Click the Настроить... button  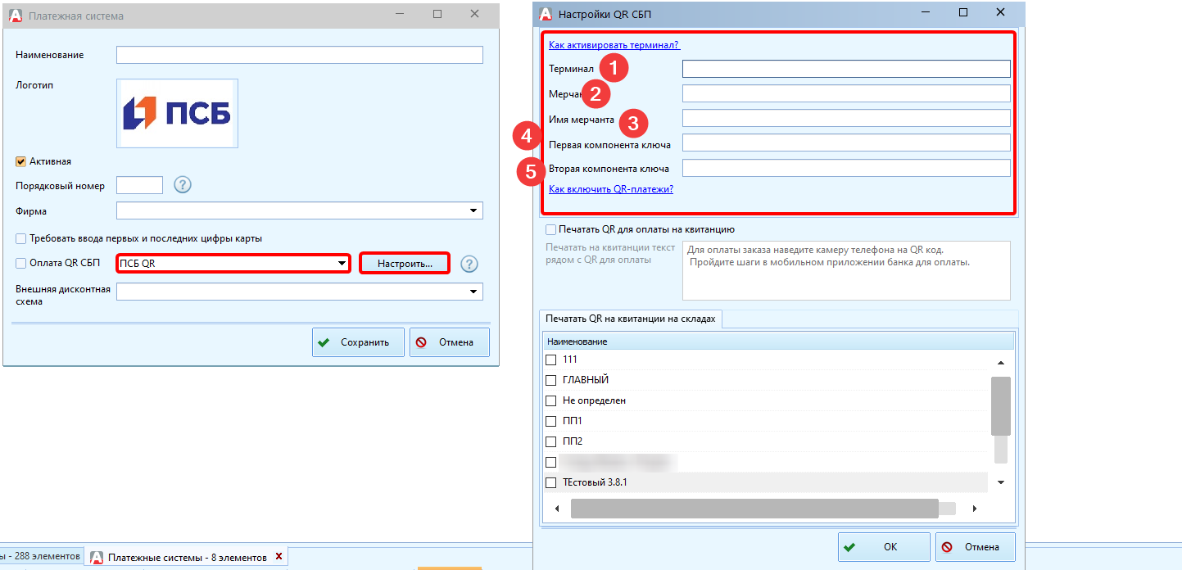[405, 264]
